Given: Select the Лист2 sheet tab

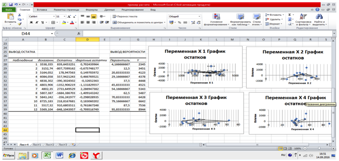Looking at the screenshot, I should (50, 145).
